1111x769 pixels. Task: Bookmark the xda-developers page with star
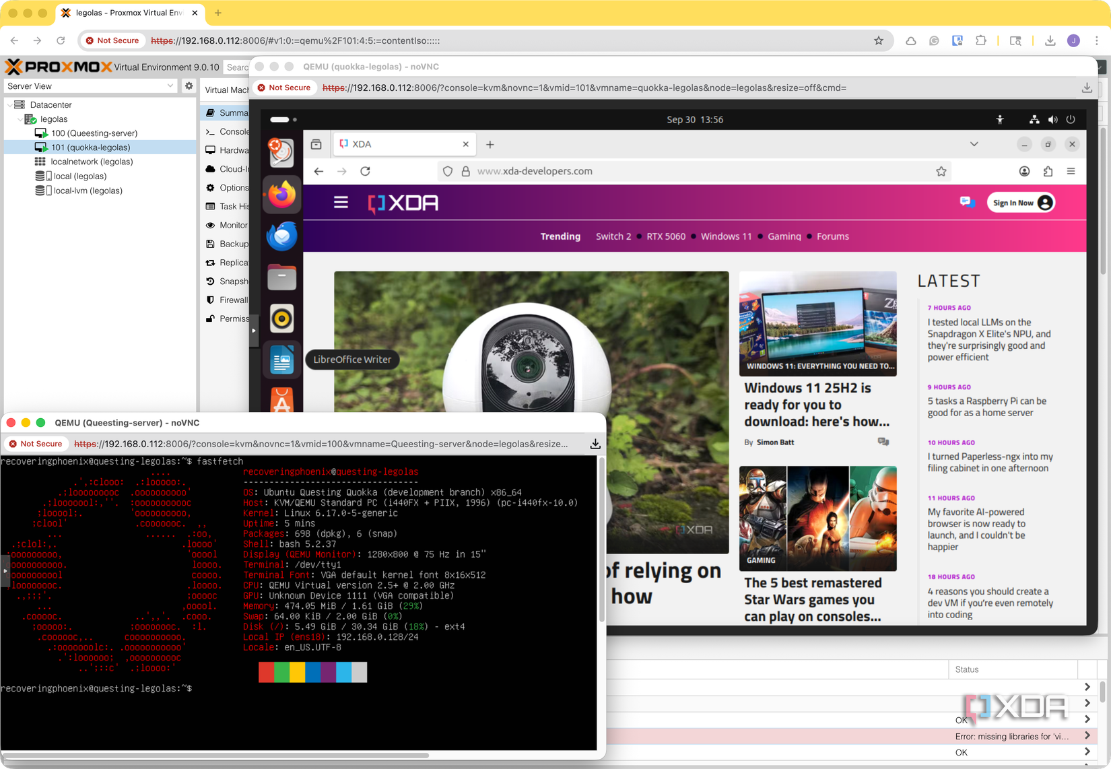(941, 172)
